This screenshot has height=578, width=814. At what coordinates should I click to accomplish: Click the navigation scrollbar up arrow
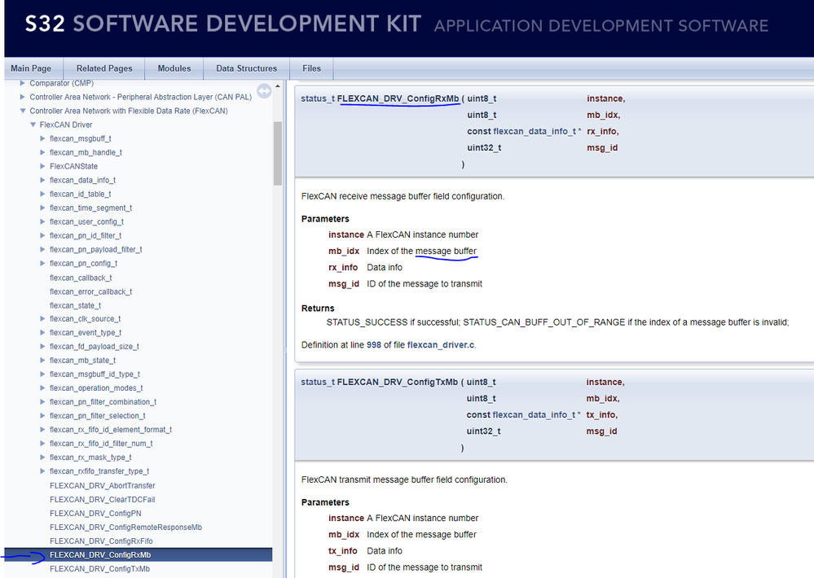[x=278, y=86]
